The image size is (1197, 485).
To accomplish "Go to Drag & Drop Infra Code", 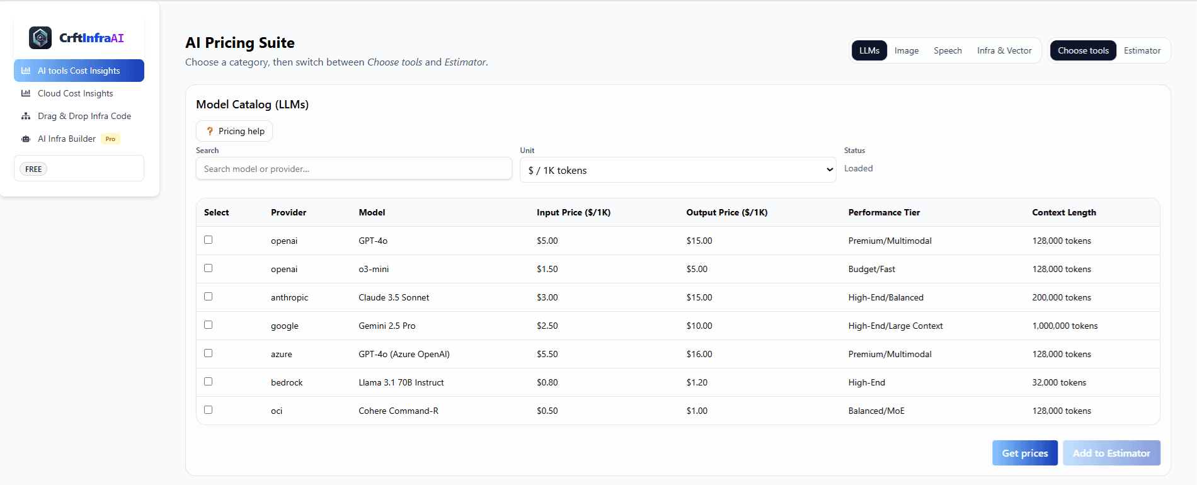I will (x=79, y=116).
